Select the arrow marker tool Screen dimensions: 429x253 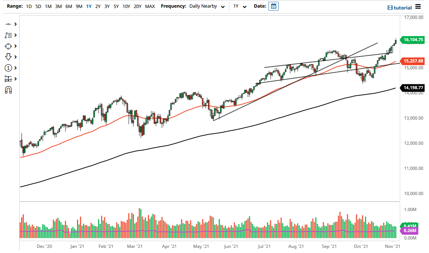coord(9,57)
